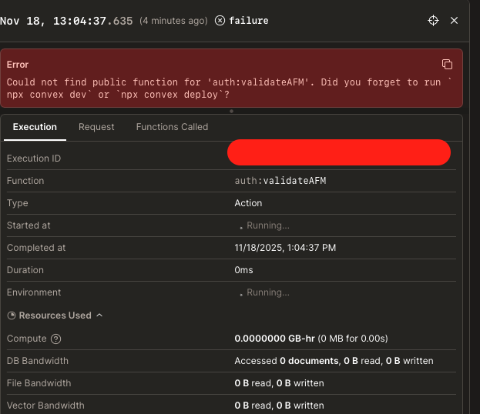Click the Resources Used heading
The image size is (480, 414).
pos(55,316)
